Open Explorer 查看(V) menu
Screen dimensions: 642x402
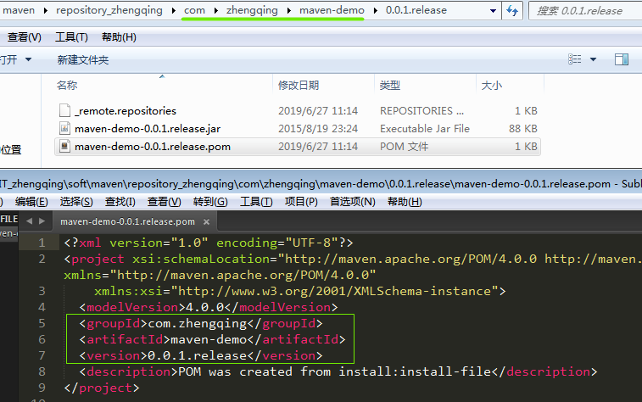coord(24,37)
